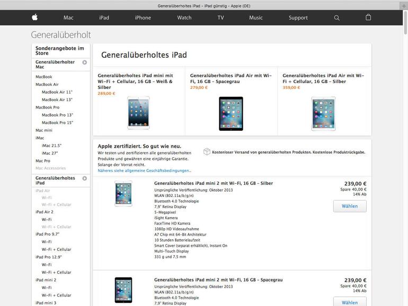This screenshot has height=306, width=408.
Task: Select iPad Pro 12.9" in the sidebar
Action: pyautogui.click(x=48, y=257)
